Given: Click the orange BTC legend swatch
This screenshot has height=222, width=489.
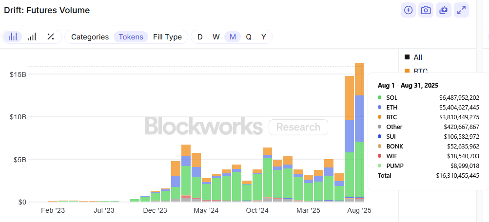Looking at the screenshot, I should pos(407,71).
